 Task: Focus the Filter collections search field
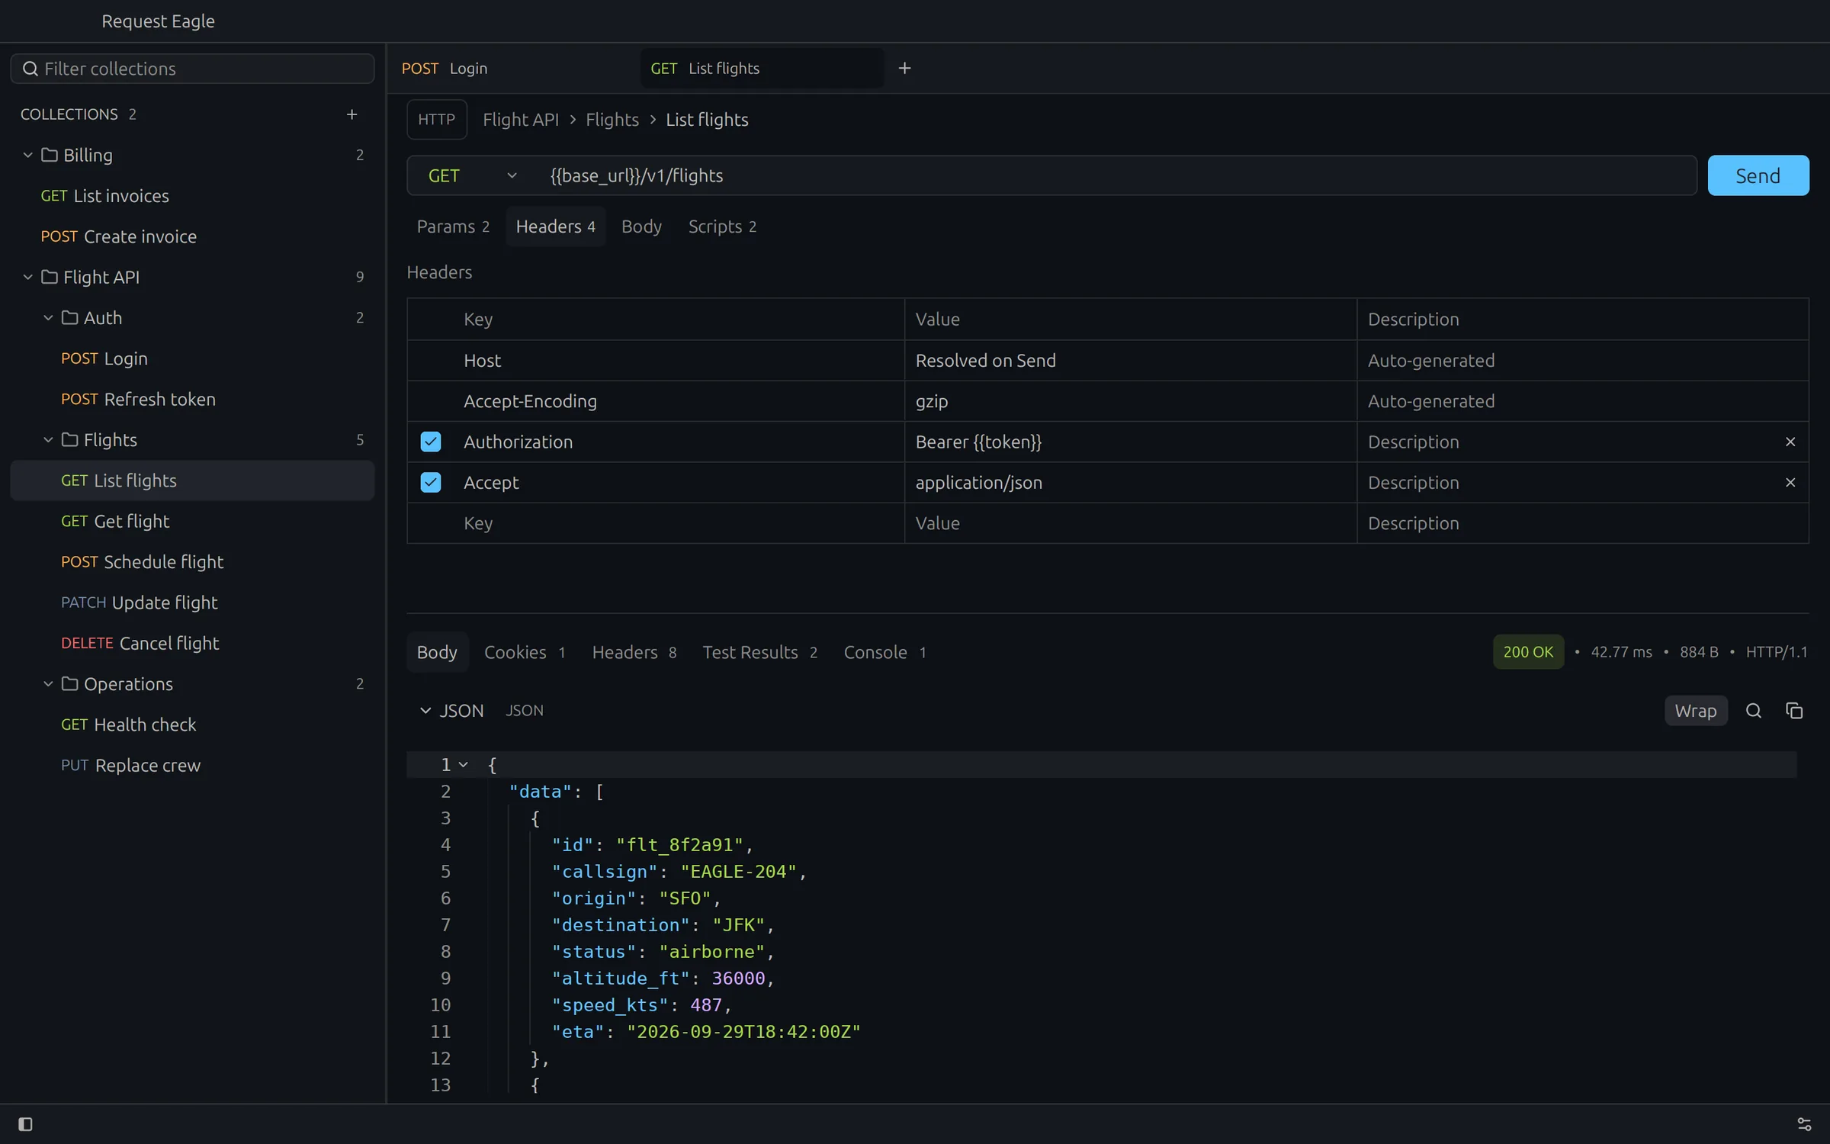click(x=192, y=69)
